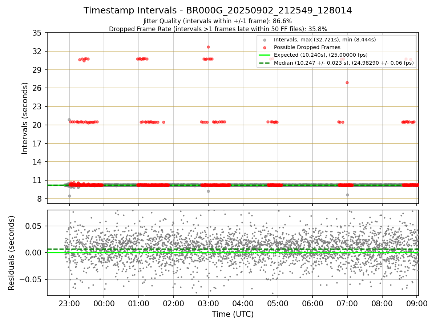Click the x-axis tick label '08:00'

(382, 304)
